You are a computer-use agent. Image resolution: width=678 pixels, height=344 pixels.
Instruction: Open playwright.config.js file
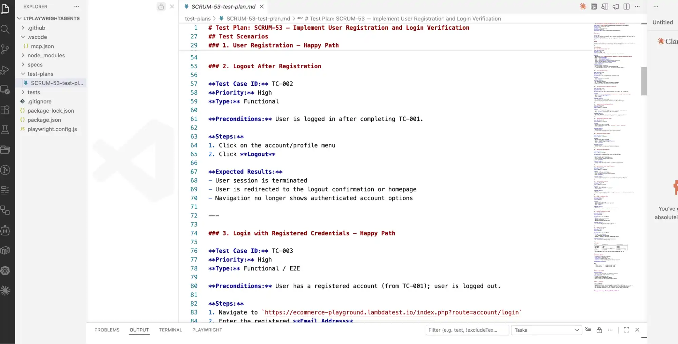[52, 129]
